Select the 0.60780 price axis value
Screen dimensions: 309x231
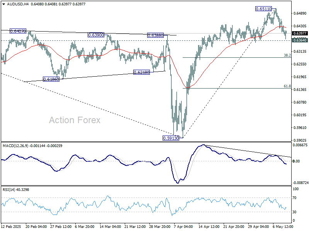(x=300, y=102)
